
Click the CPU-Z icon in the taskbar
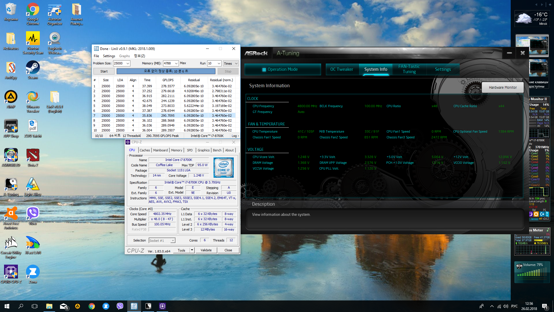coord(162,306)
